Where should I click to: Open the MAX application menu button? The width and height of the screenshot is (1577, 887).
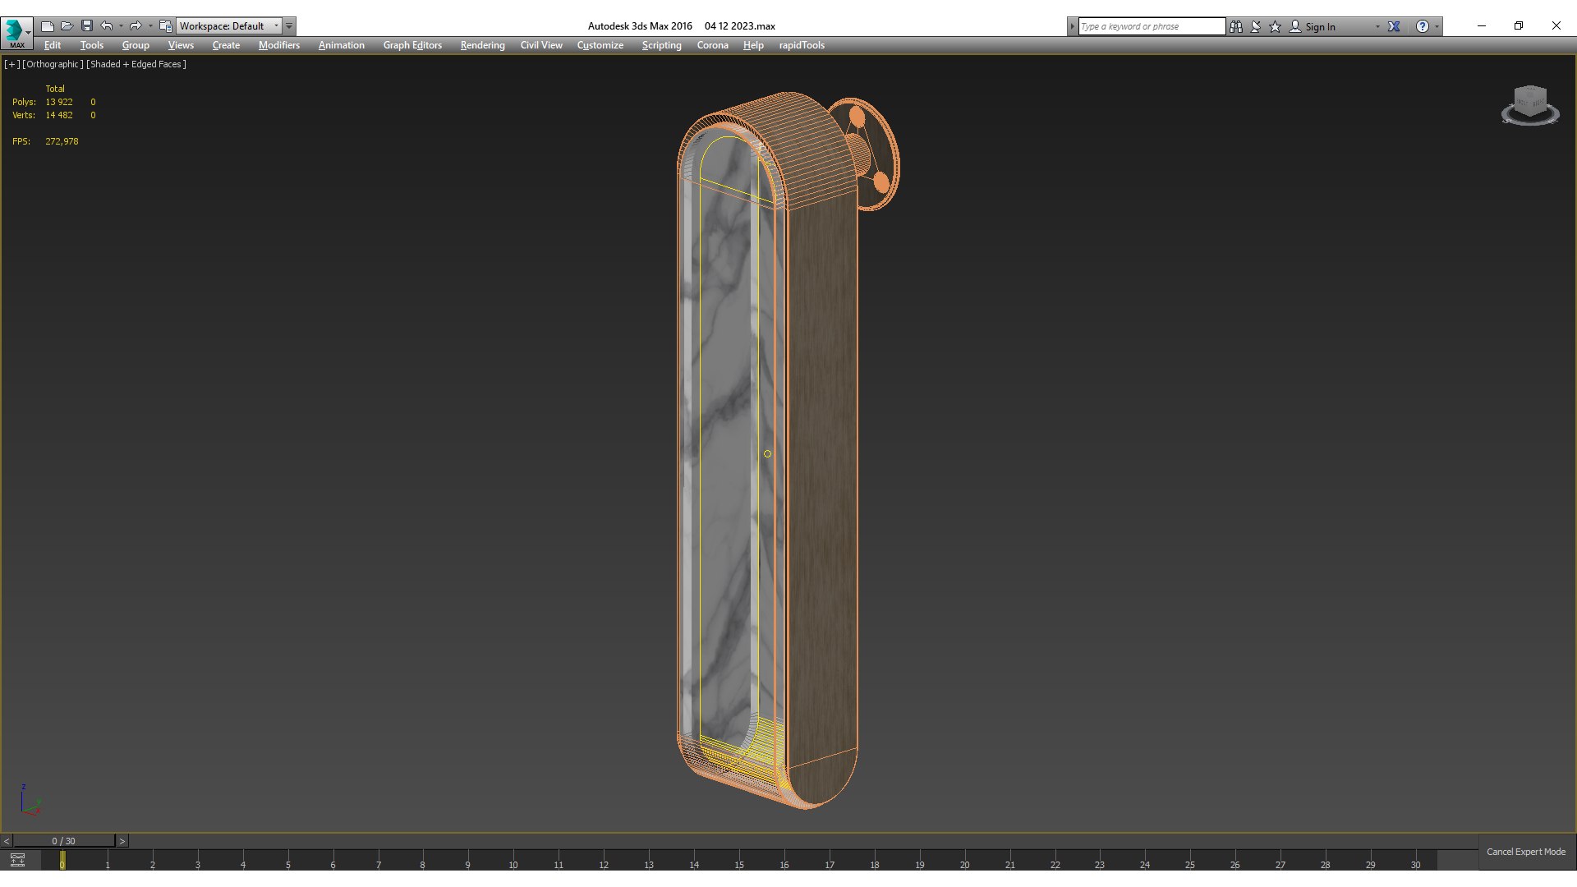16,31
